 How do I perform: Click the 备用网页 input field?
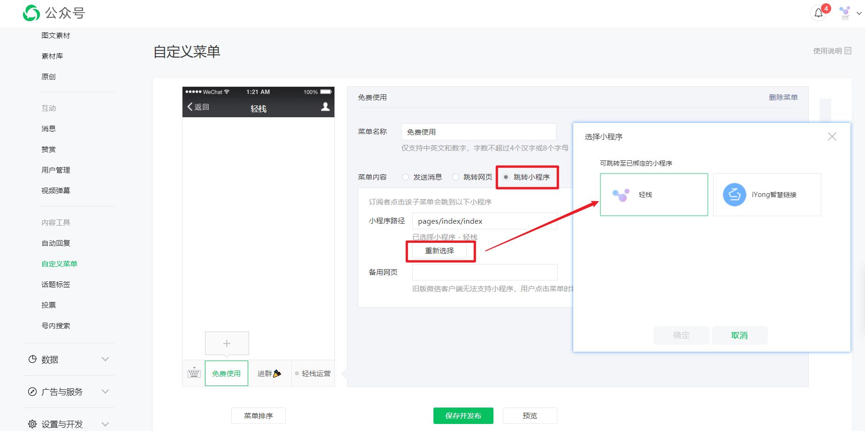485,272
